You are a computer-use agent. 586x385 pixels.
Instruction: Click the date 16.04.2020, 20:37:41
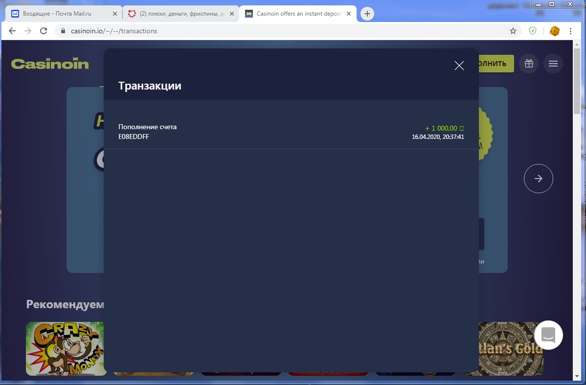tap(438, 137)
